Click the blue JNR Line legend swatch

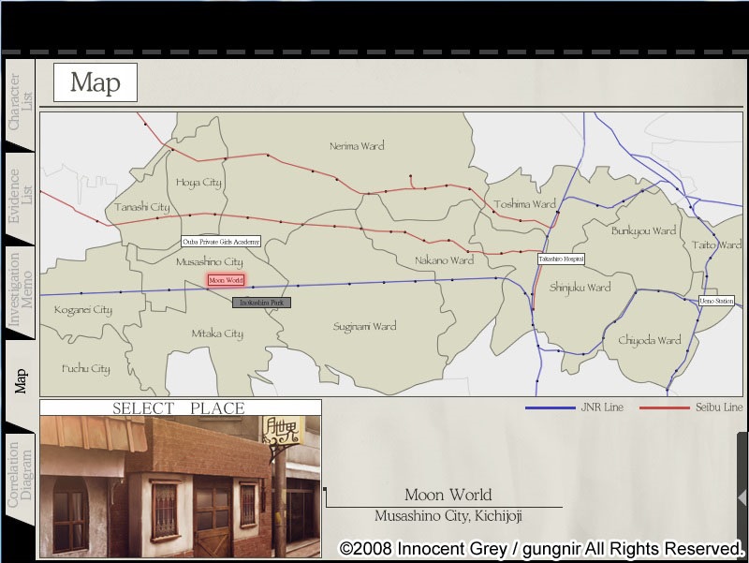pos(550,408)
